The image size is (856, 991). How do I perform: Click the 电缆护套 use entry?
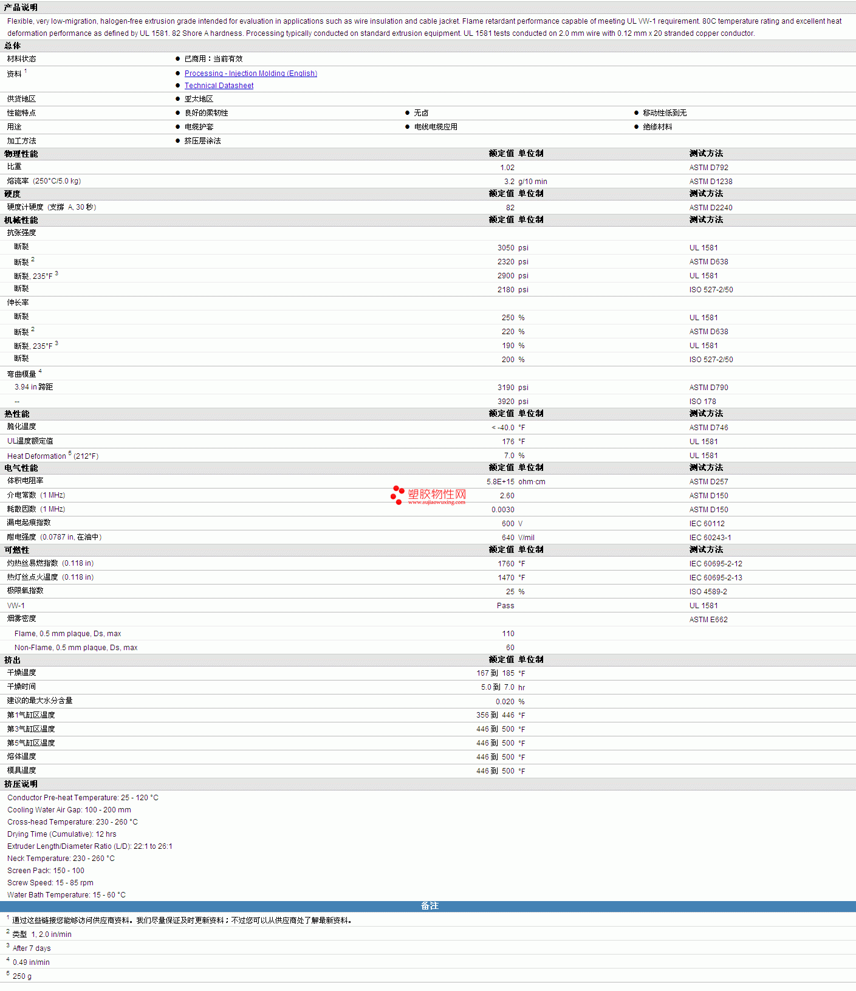click(x=199, y=127)
